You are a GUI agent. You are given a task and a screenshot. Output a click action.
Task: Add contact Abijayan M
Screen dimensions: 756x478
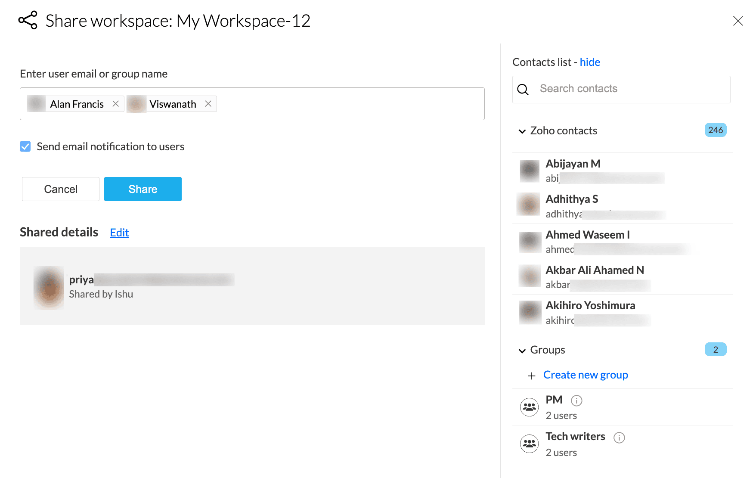pyautogui.click(x=573, y=164)
